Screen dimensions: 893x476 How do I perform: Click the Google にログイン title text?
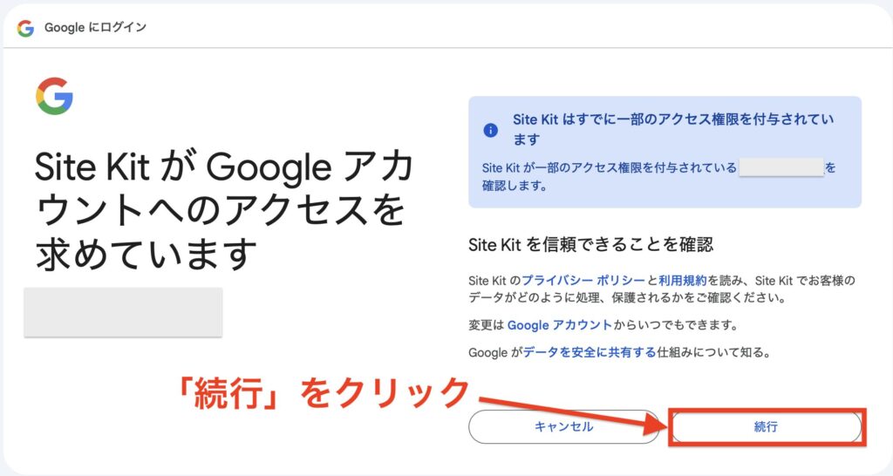(95, 28)
